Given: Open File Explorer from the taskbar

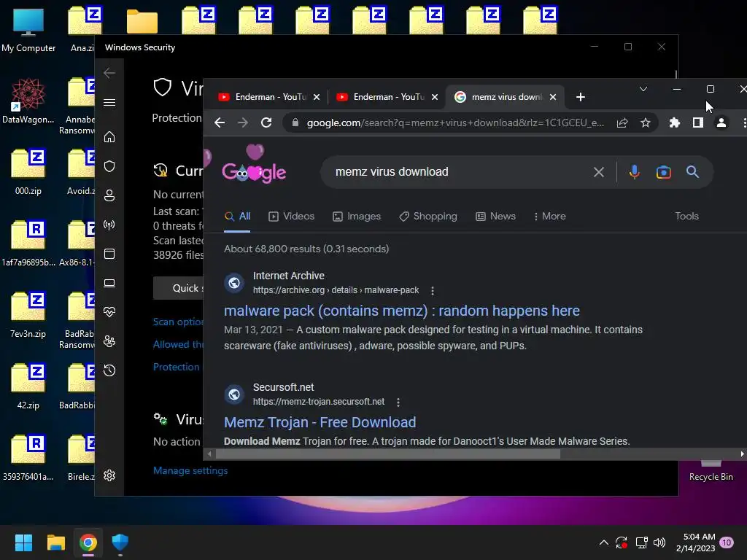Looking at the screenshot, I should coord(55,542).
